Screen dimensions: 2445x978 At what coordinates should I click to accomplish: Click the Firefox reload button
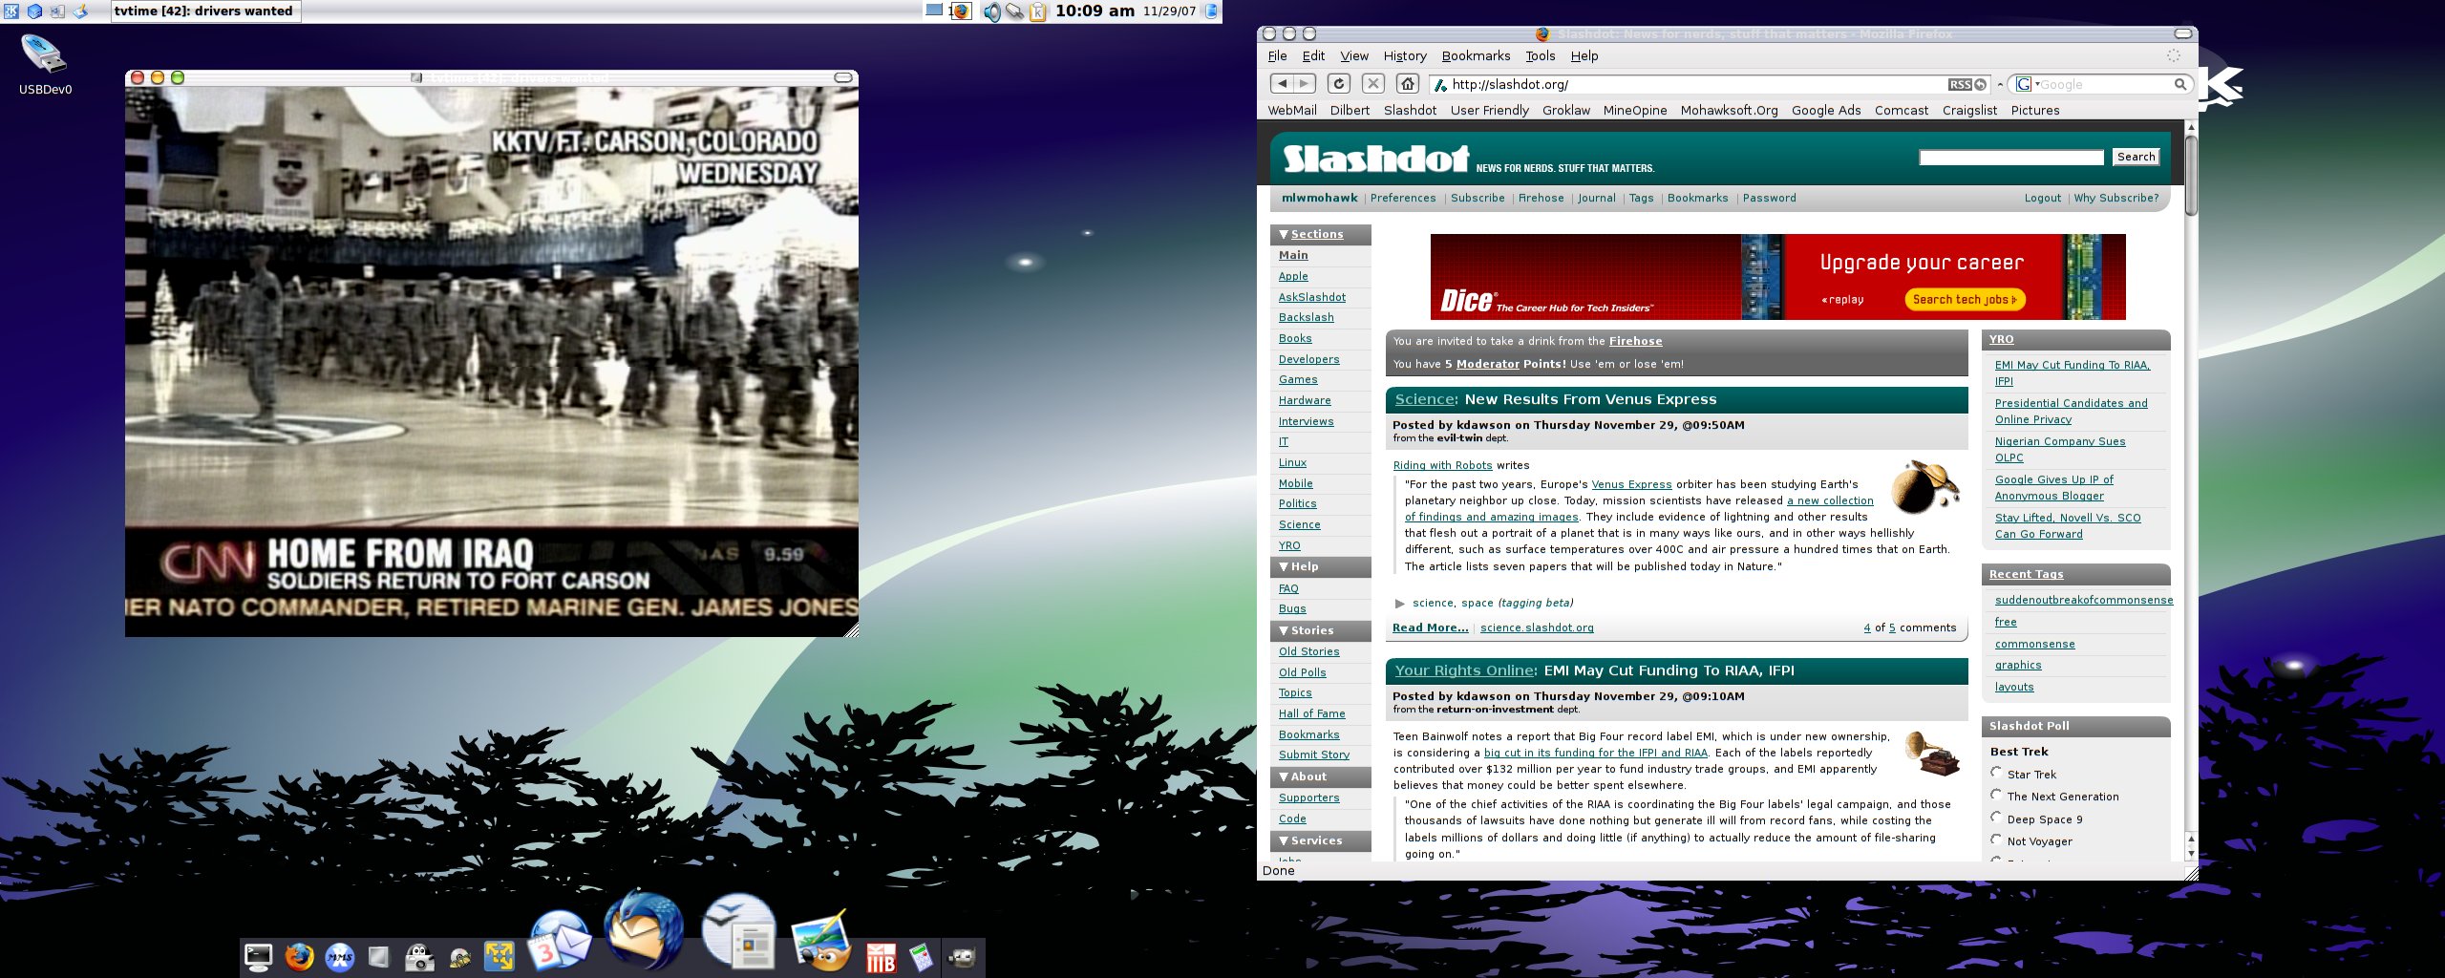pyautogui.click(x=1339, y=84)
